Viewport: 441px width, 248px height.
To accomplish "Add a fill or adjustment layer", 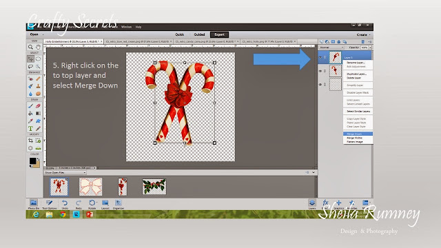I will [327, 41].
